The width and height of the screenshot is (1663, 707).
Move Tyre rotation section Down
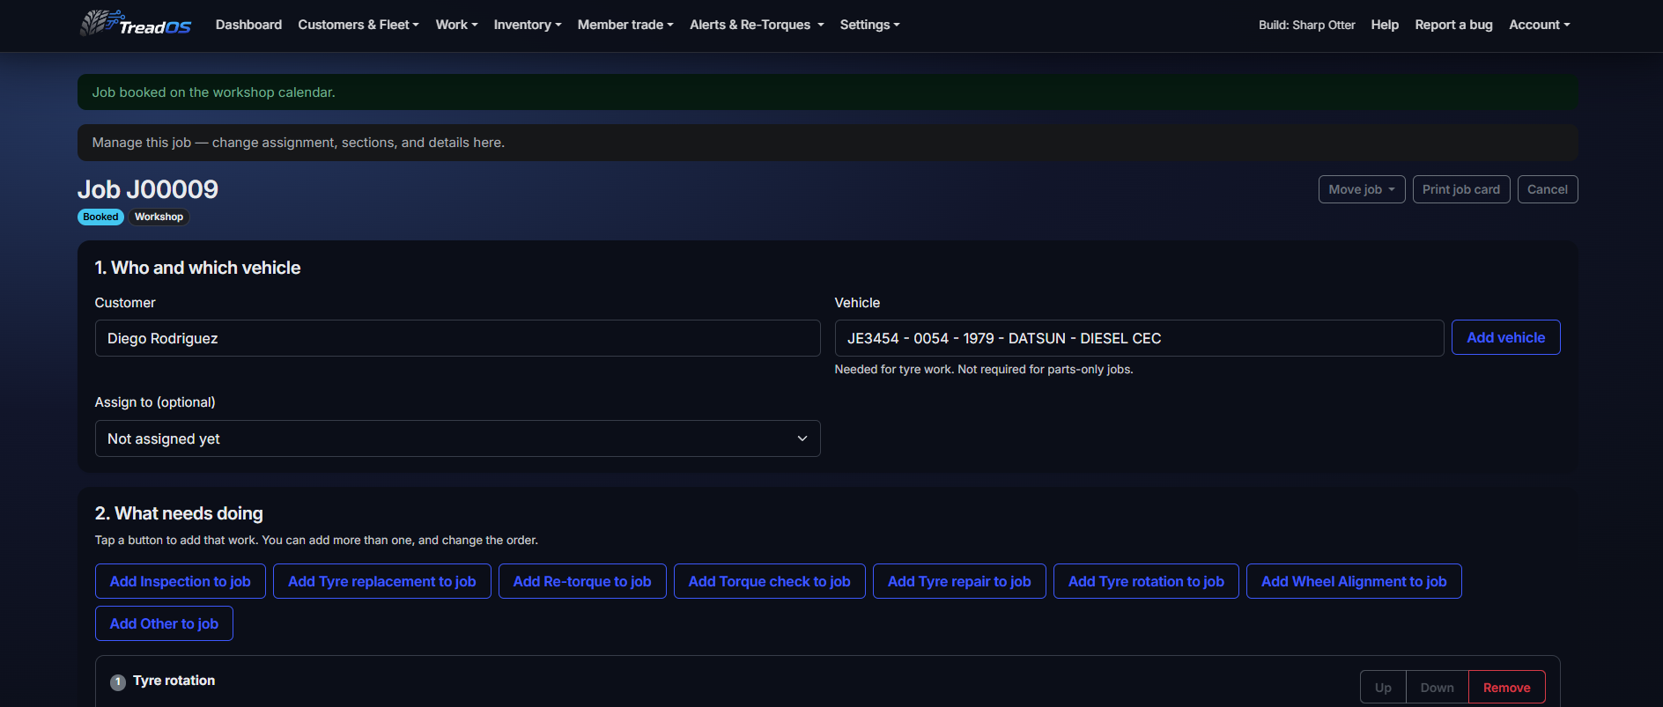coord(1437,688)
